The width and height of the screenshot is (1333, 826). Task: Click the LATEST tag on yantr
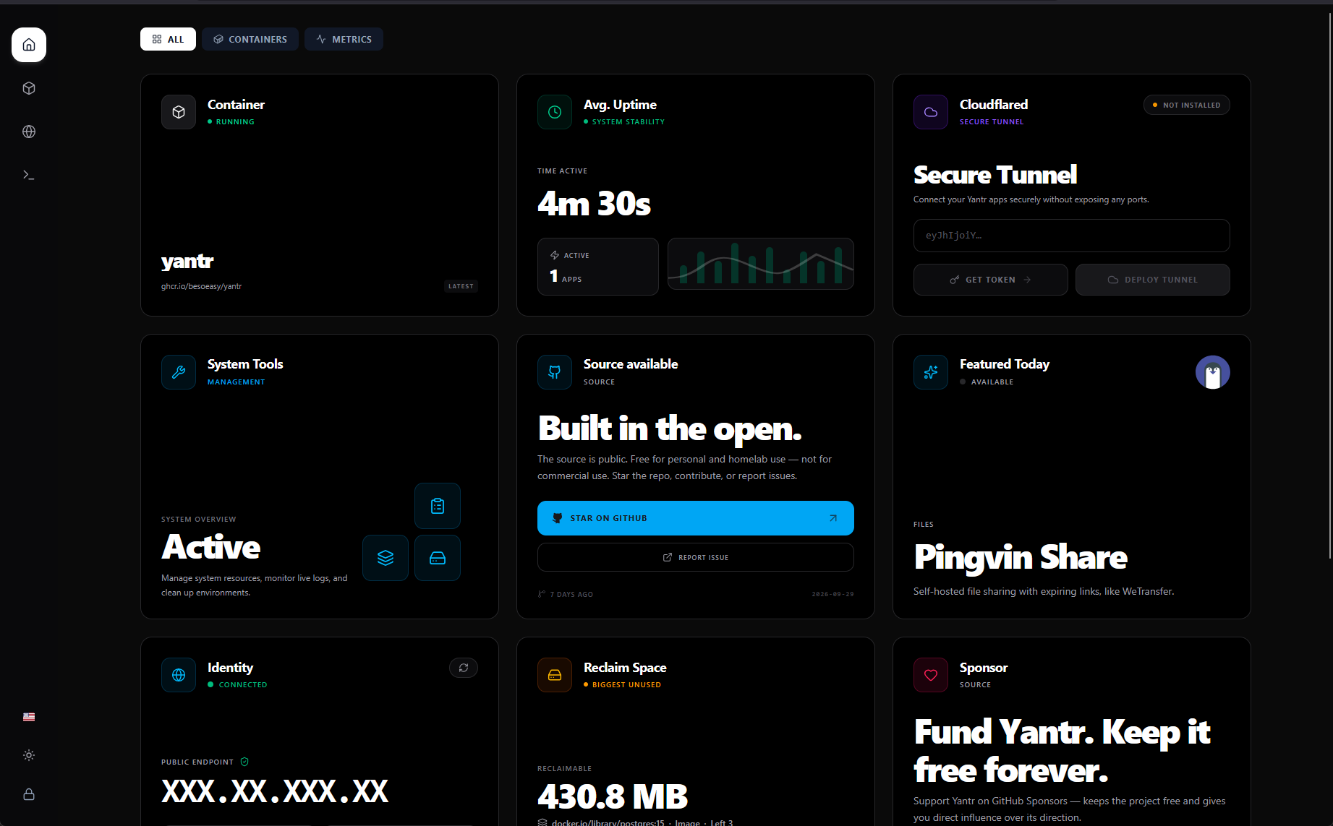pyautogui.click(x=461, y=286)
